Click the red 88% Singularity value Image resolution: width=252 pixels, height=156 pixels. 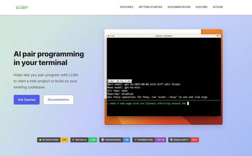(x=195, y=140)
